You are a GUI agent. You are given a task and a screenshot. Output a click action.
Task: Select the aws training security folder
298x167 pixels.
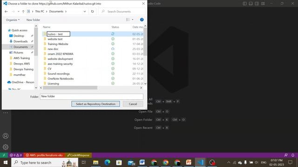60,64
